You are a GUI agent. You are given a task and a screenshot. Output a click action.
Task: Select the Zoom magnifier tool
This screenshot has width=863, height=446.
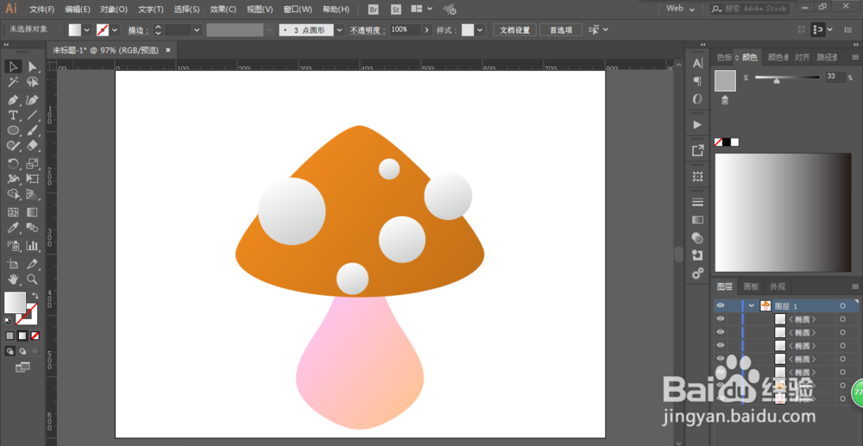pos(33,280)
